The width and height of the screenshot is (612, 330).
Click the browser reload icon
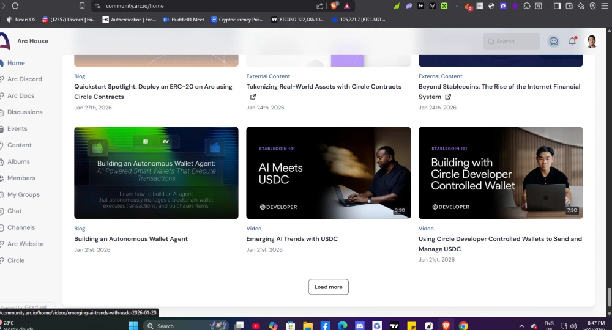click(15, 6)
